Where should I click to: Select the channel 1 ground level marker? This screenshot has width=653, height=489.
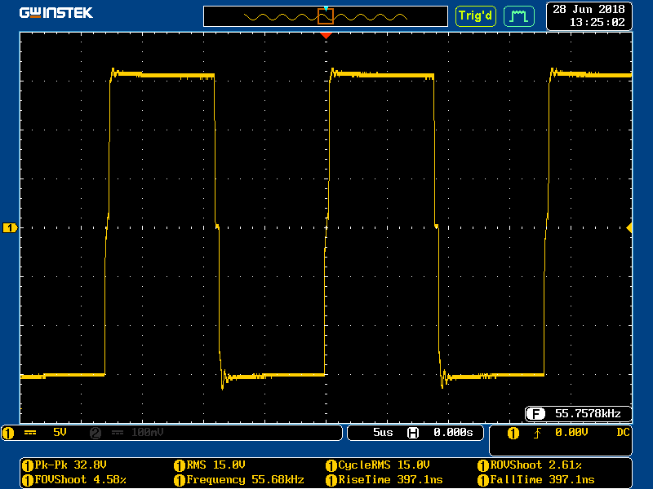(x=10, y=228)
